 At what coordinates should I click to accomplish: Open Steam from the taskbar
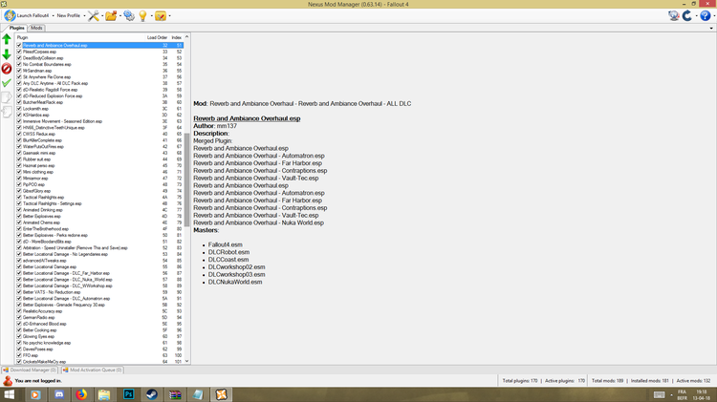[151, 394]
